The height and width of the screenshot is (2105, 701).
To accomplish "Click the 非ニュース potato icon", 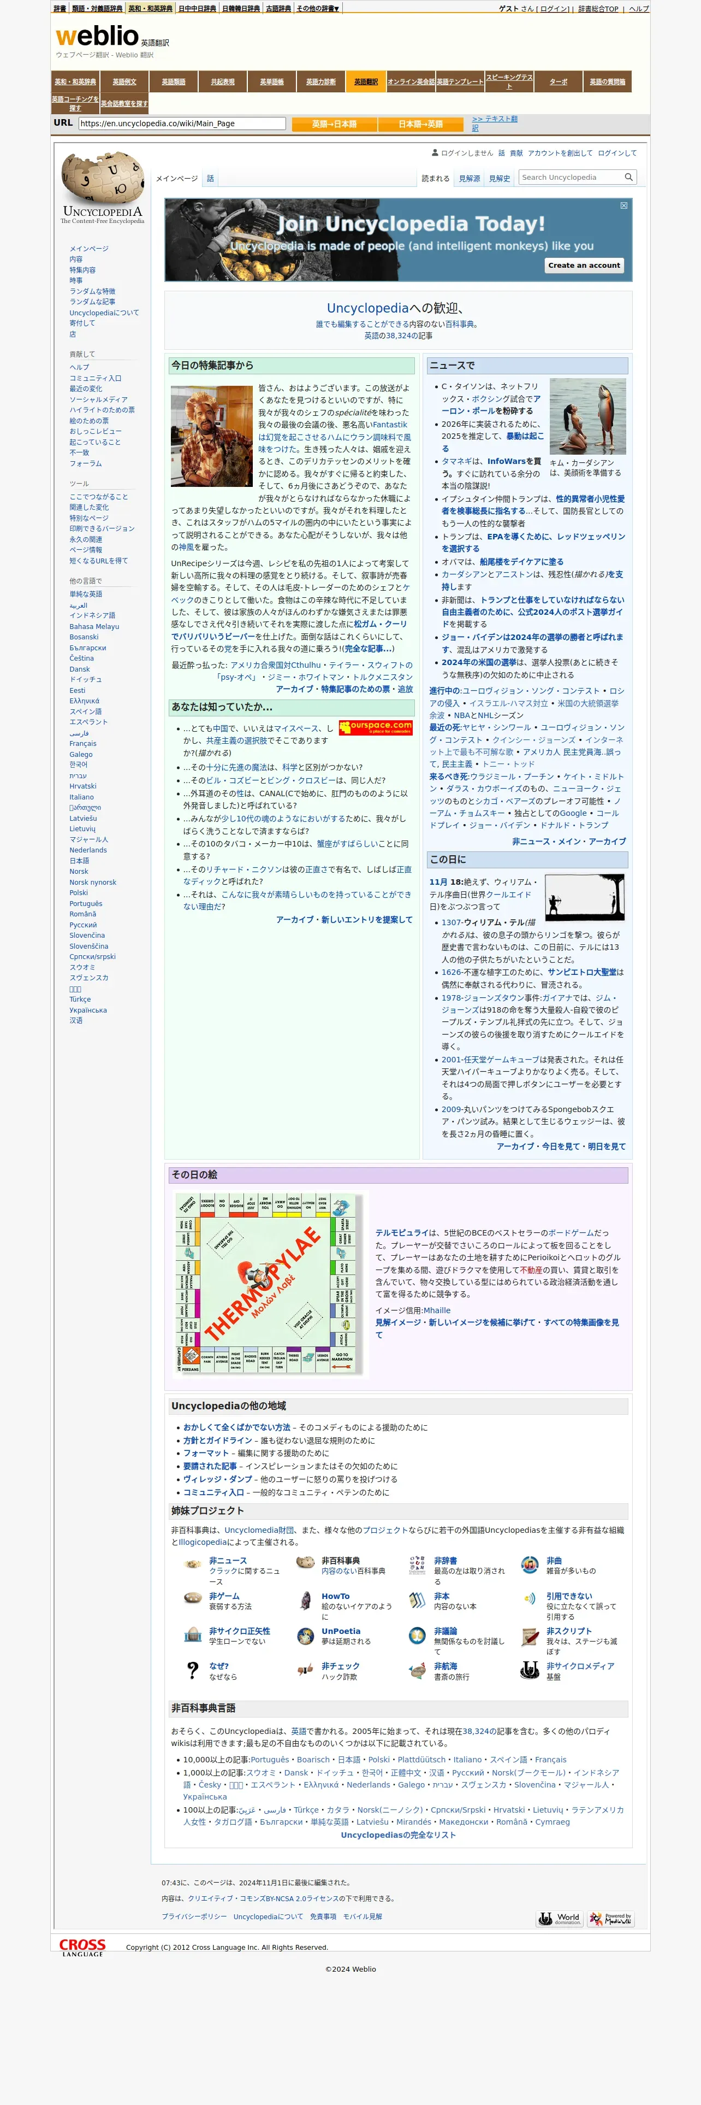I will [x=193, y=1564].
